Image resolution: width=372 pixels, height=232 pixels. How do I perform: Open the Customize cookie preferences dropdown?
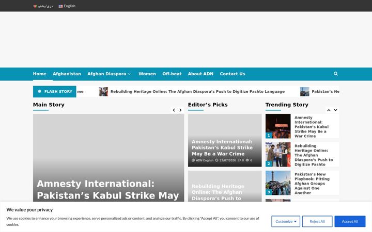(286, 221)
